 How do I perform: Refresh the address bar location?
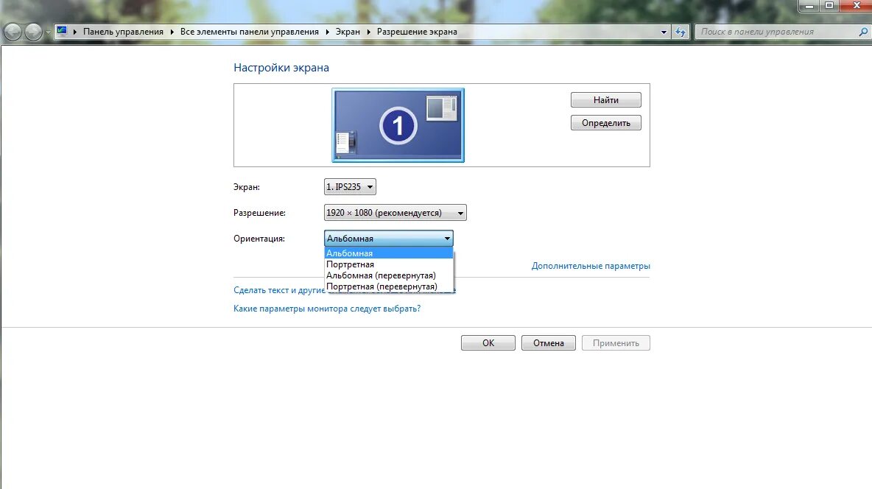[x=680, y=32]
